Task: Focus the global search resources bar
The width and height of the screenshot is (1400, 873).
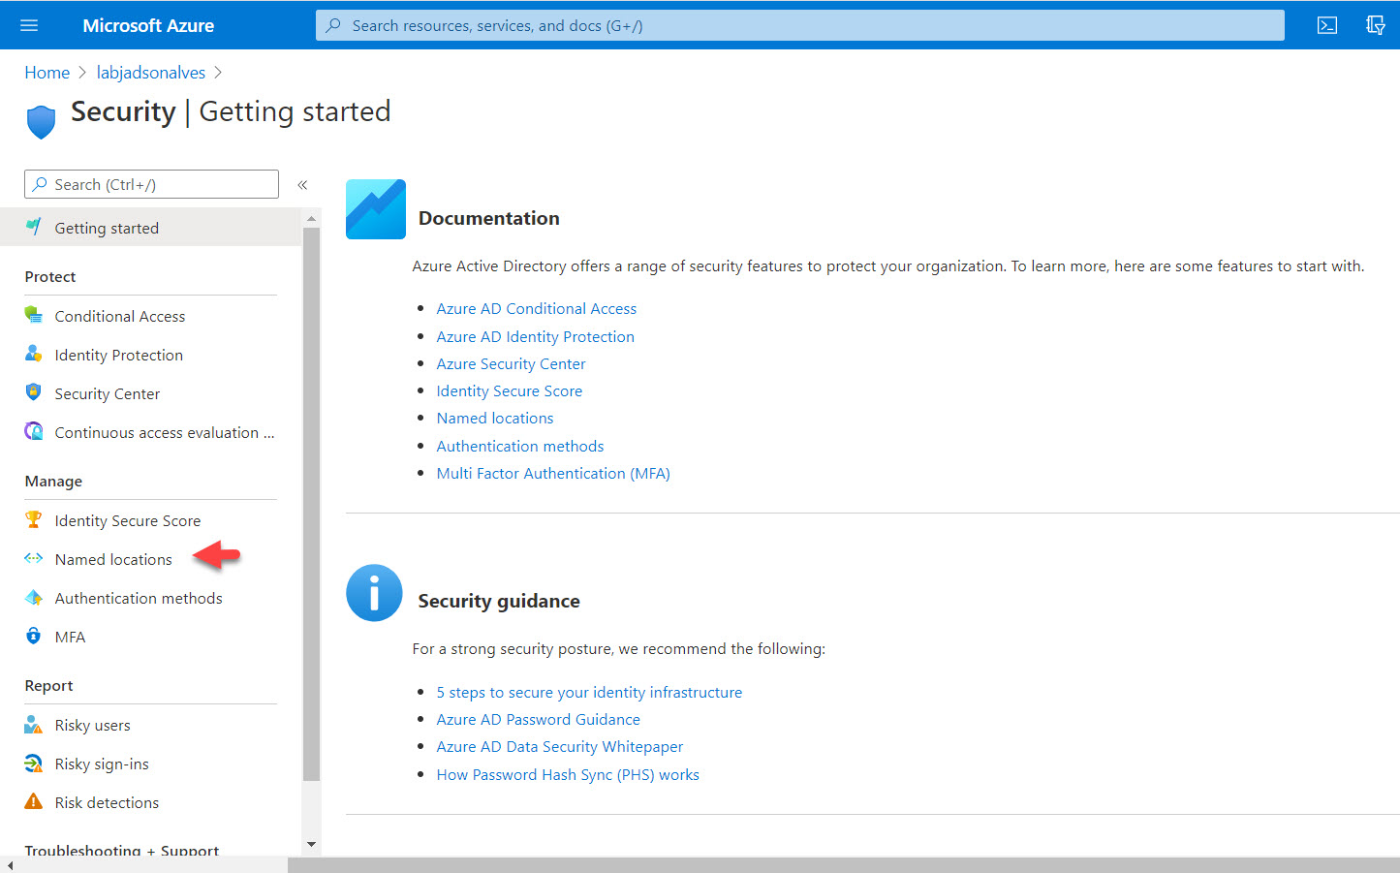Action: pyautogui.click(x=799, y=25)
